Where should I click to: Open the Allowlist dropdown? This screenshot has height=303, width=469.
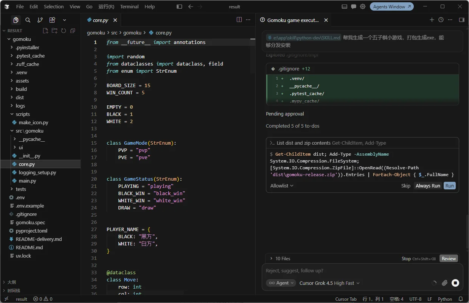pyautogui.click(x=282, y=186)
